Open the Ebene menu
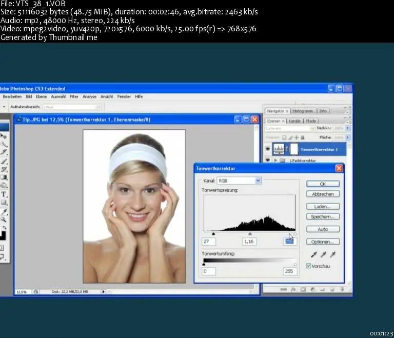 (41, 96)
